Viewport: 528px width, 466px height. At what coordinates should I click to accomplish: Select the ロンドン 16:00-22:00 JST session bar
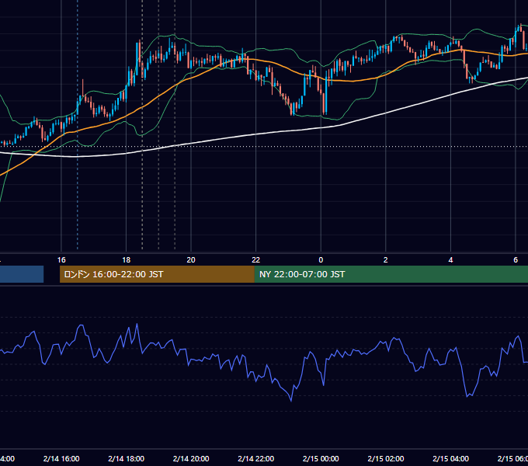[x=157, y=274]
